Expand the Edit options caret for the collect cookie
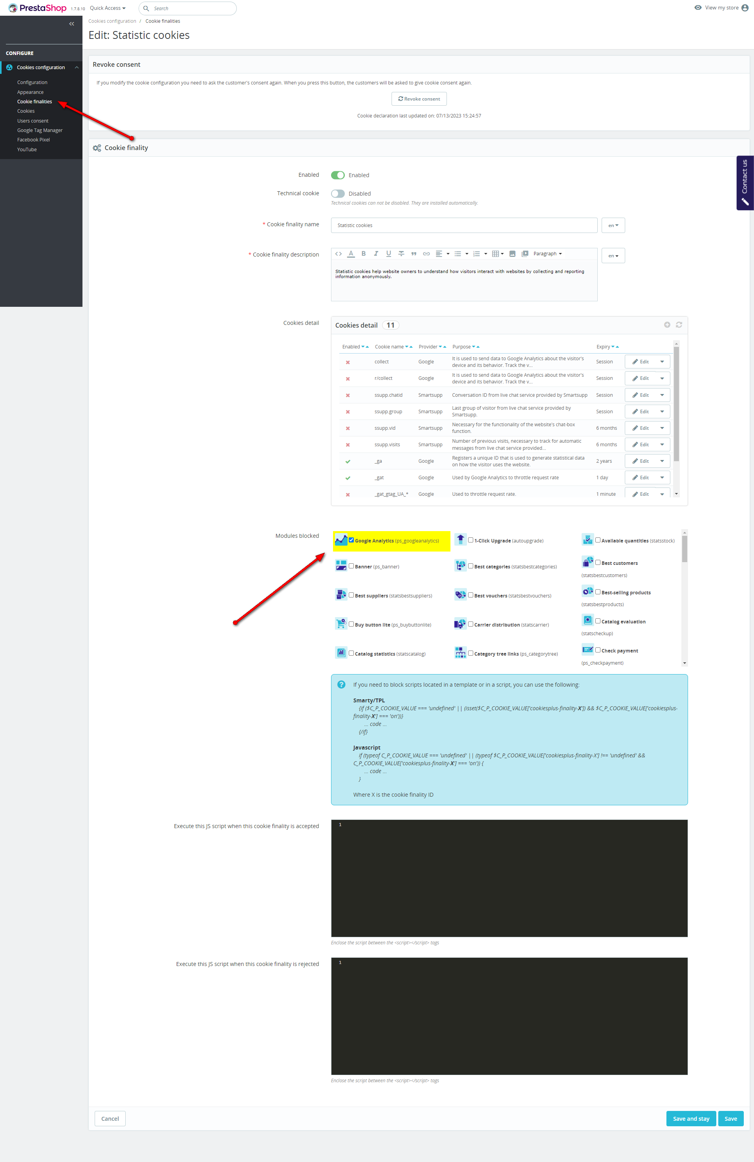Viewport: 754px width, 1162px height. coord(662,362)
